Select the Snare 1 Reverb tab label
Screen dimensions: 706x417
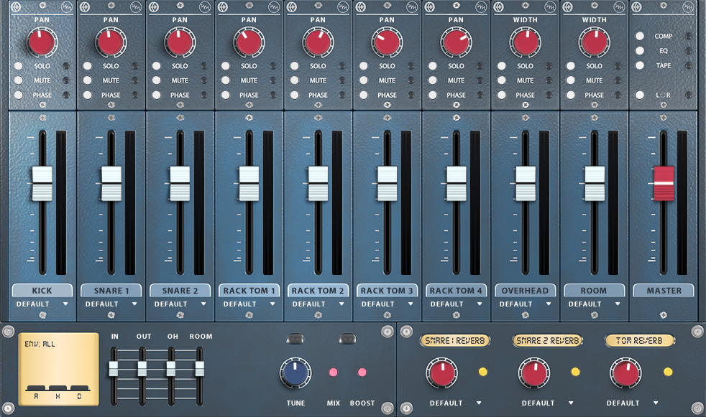(x=455, y=341)
